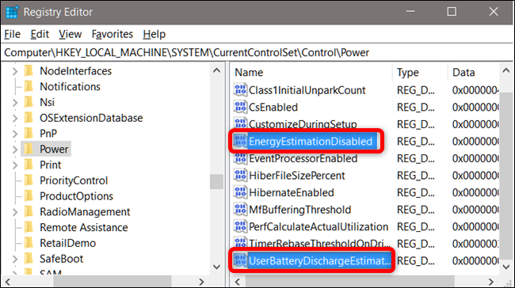This screenshot has height=288, width=515.
Task: Expand the Power key
Action: [x=15, y=150]
